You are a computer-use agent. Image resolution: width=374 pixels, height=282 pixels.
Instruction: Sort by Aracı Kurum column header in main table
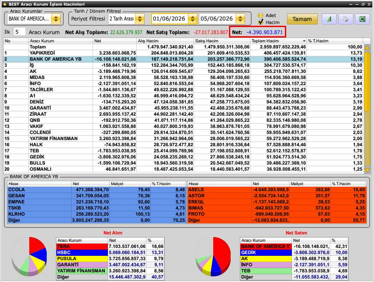[61, 41]
